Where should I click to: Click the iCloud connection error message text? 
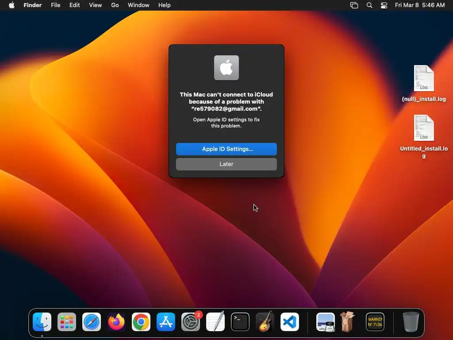[226, 101]
